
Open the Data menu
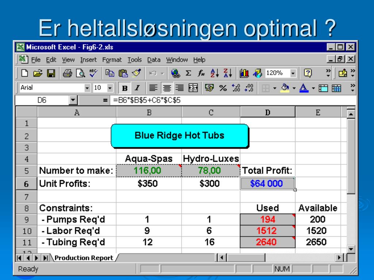pyautogui.click(x=154, y=59)
